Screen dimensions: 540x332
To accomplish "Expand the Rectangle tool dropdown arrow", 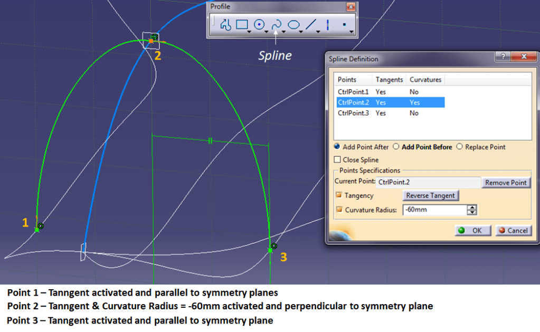I will [x=249, y=32].
